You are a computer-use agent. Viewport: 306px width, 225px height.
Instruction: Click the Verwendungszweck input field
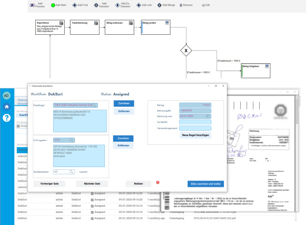(x=195, y=128)
